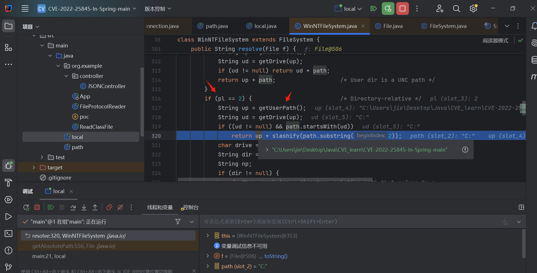537x273 pixels.
Task: Show hidden editor tabs dropdown
Action: [507, 26]
